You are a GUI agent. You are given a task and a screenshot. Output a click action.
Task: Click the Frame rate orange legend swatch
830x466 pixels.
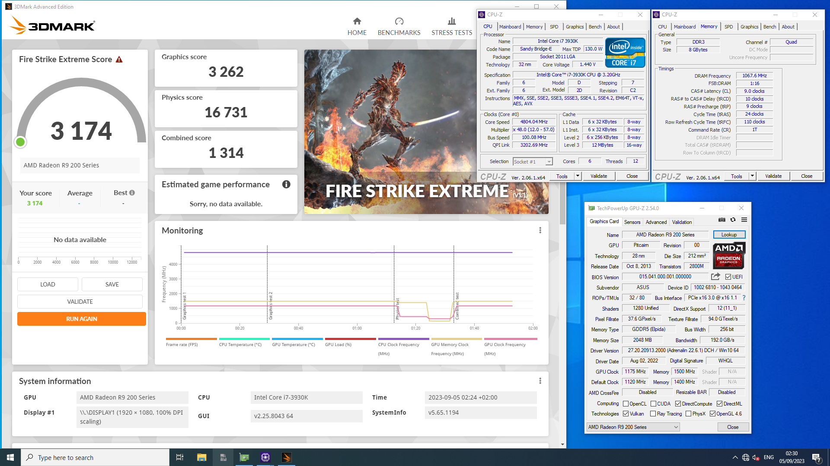(x=191, y=339)
